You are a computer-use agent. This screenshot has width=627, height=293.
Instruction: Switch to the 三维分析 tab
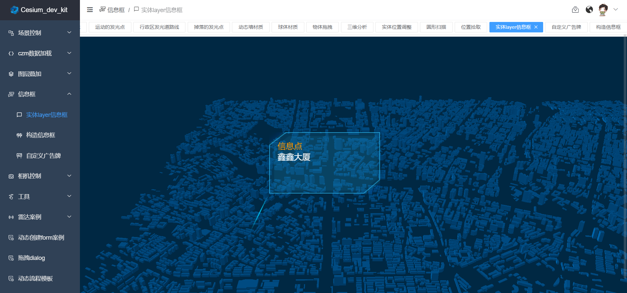click(357, 27)
